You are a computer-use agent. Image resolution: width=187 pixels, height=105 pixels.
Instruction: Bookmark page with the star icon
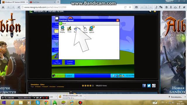(x=130, y=7)
